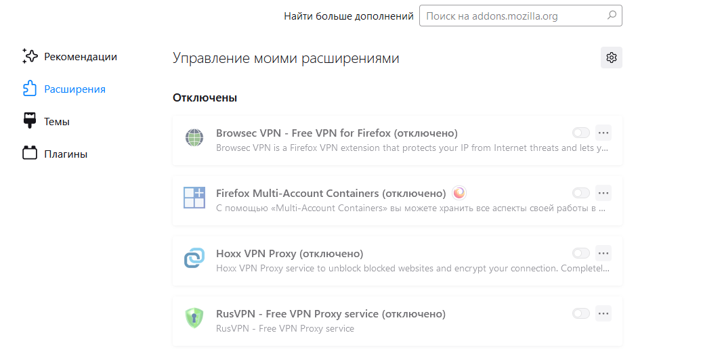Open the gear tools menu for extensions
The width and height of the screenshot is (701, 356).
click(x=612, y=58)
